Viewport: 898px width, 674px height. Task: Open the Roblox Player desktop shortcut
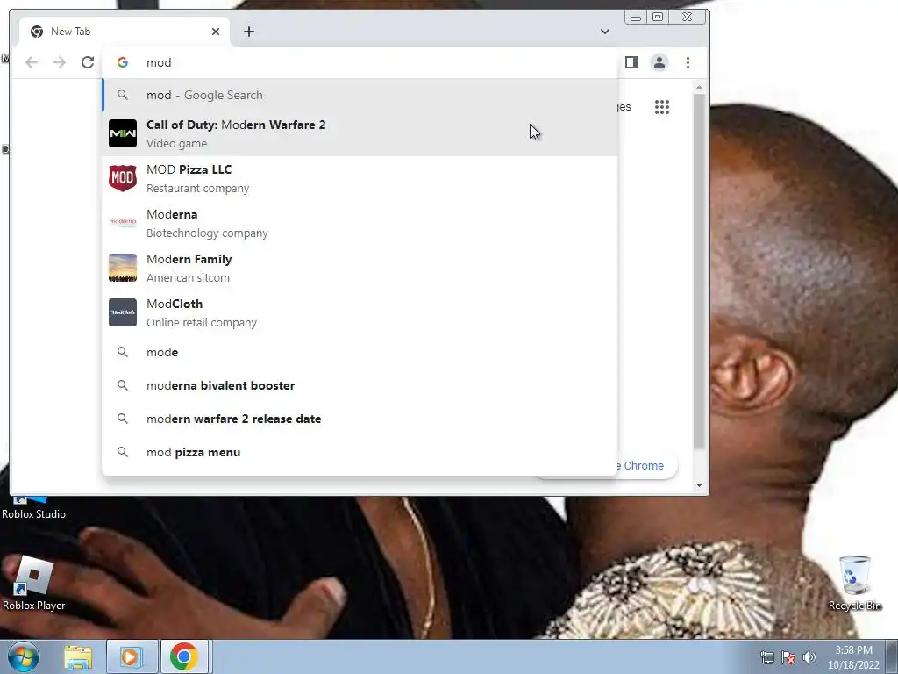point(33,583)
